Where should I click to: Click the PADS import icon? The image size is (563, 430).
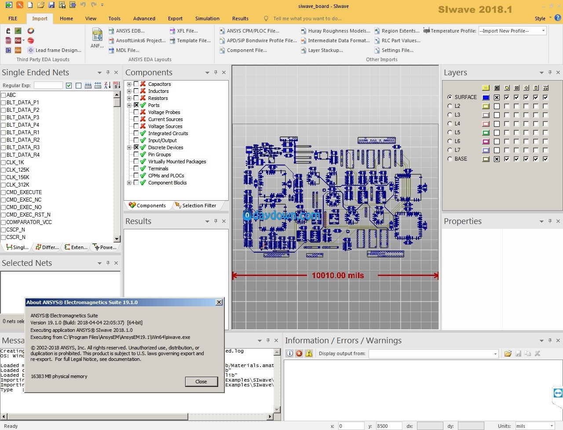18,50
